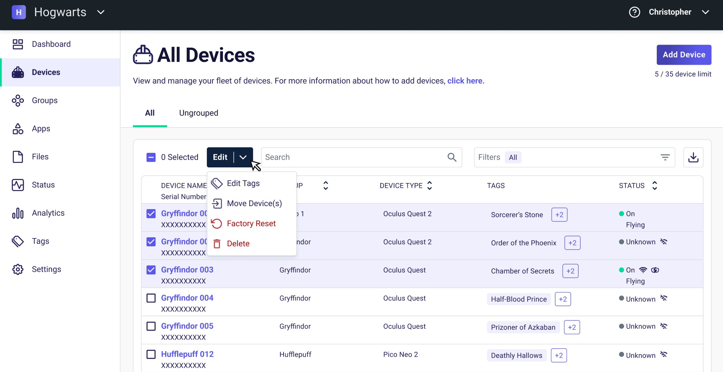Click the Settings gear sidebar icon

pos(18,269)
